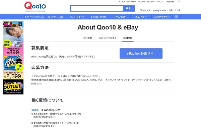Image resolution: width=201 pixels, height=128 pixels.
Task: Close the side banner ad
Action: pyautogui.click(x=20, y=24)
